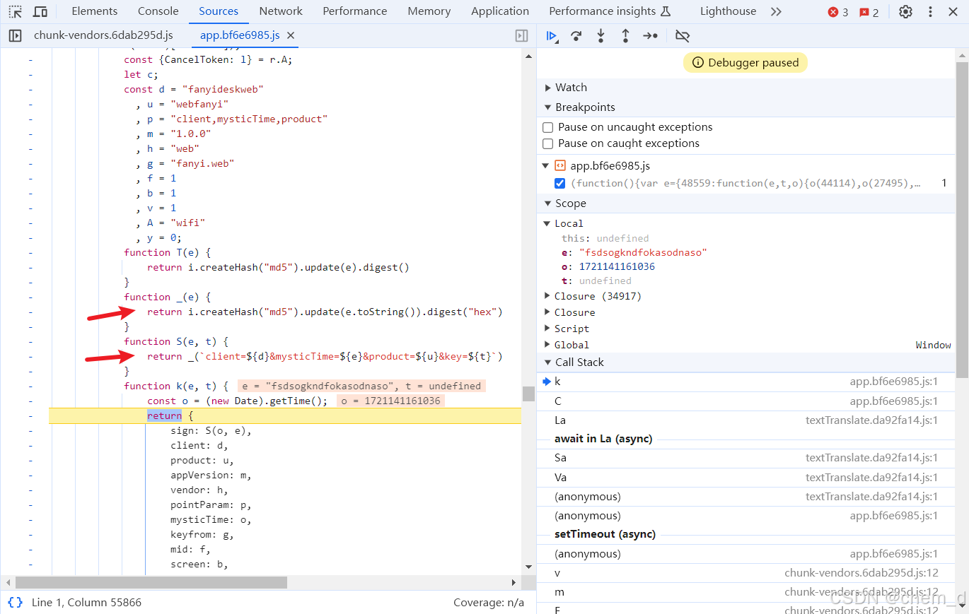Enable Pause on uncaught exceptions
The image size is (969, 614).
[547, 127]
